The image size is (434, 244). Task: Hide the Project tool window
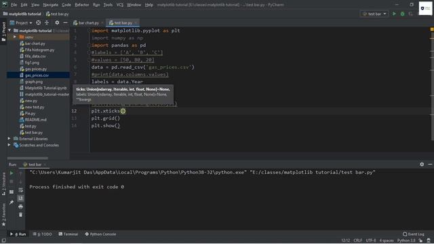tap(65, 22)
